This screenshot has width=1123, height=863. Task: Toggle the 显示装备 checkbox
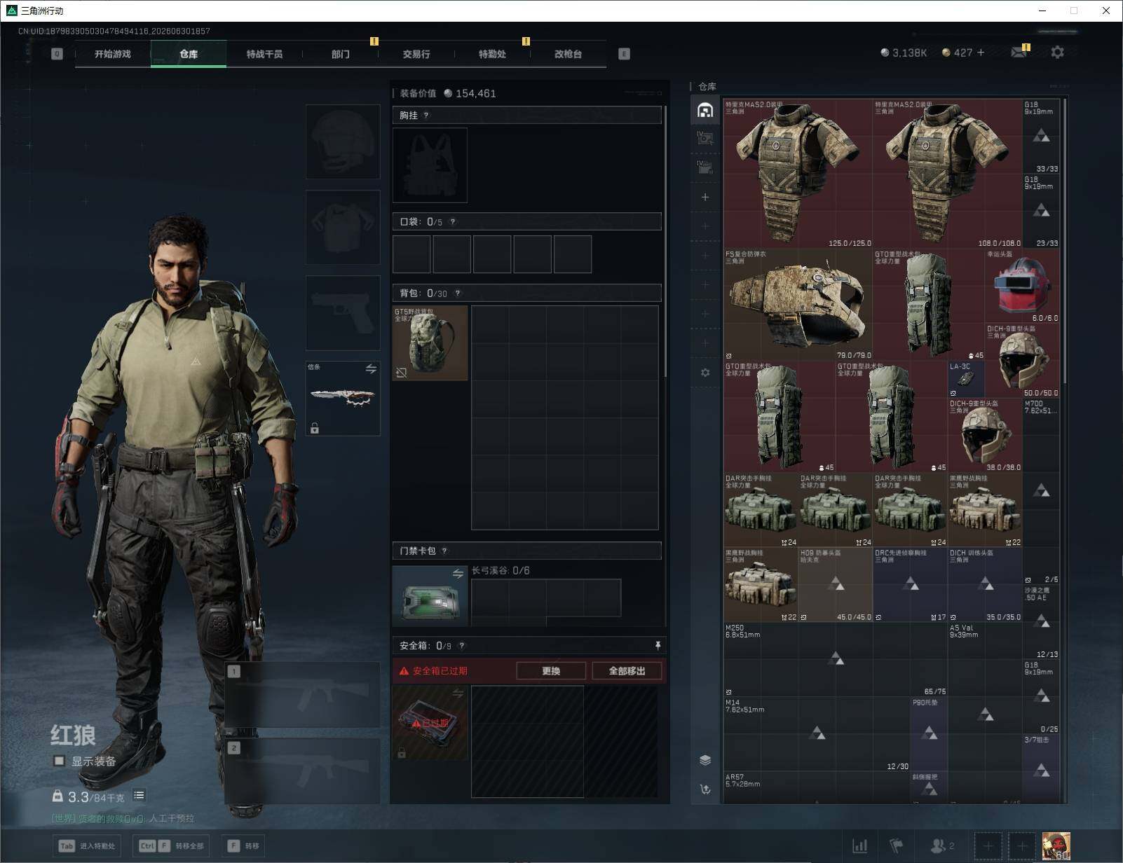(x=60, y=761)
